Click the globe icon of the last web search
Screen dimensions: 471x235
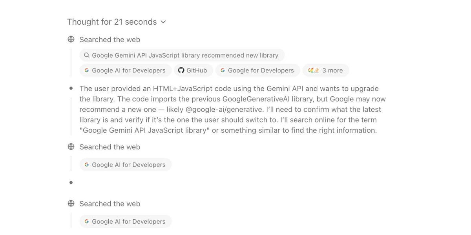[71, 204]
